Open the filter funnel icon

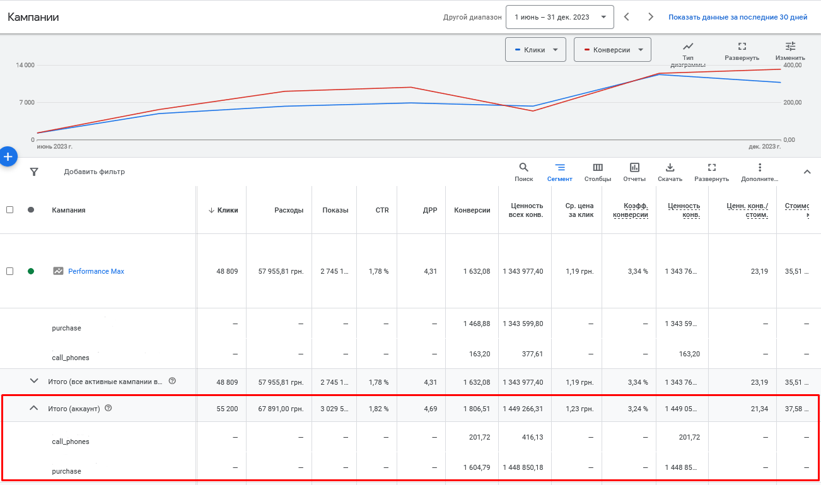click(34, 171)
